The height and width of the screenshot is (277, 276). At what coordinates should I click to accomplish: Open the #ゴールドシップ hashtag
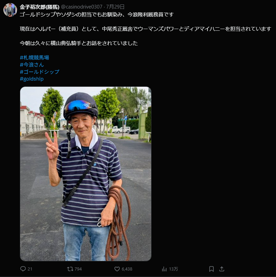click(x=40, y=72)
